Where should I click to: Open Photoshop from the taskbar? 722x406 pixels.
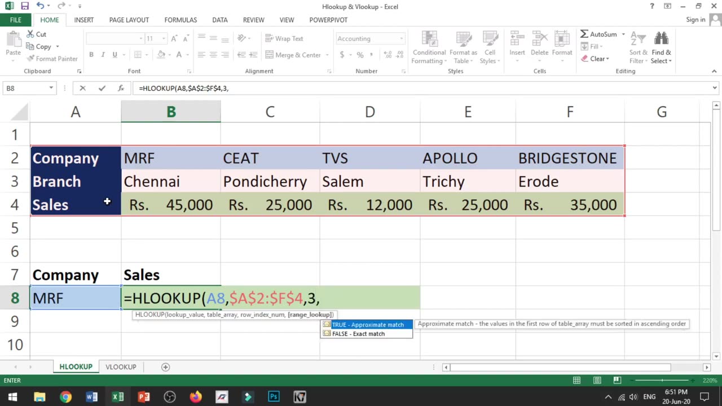point(273,397)
